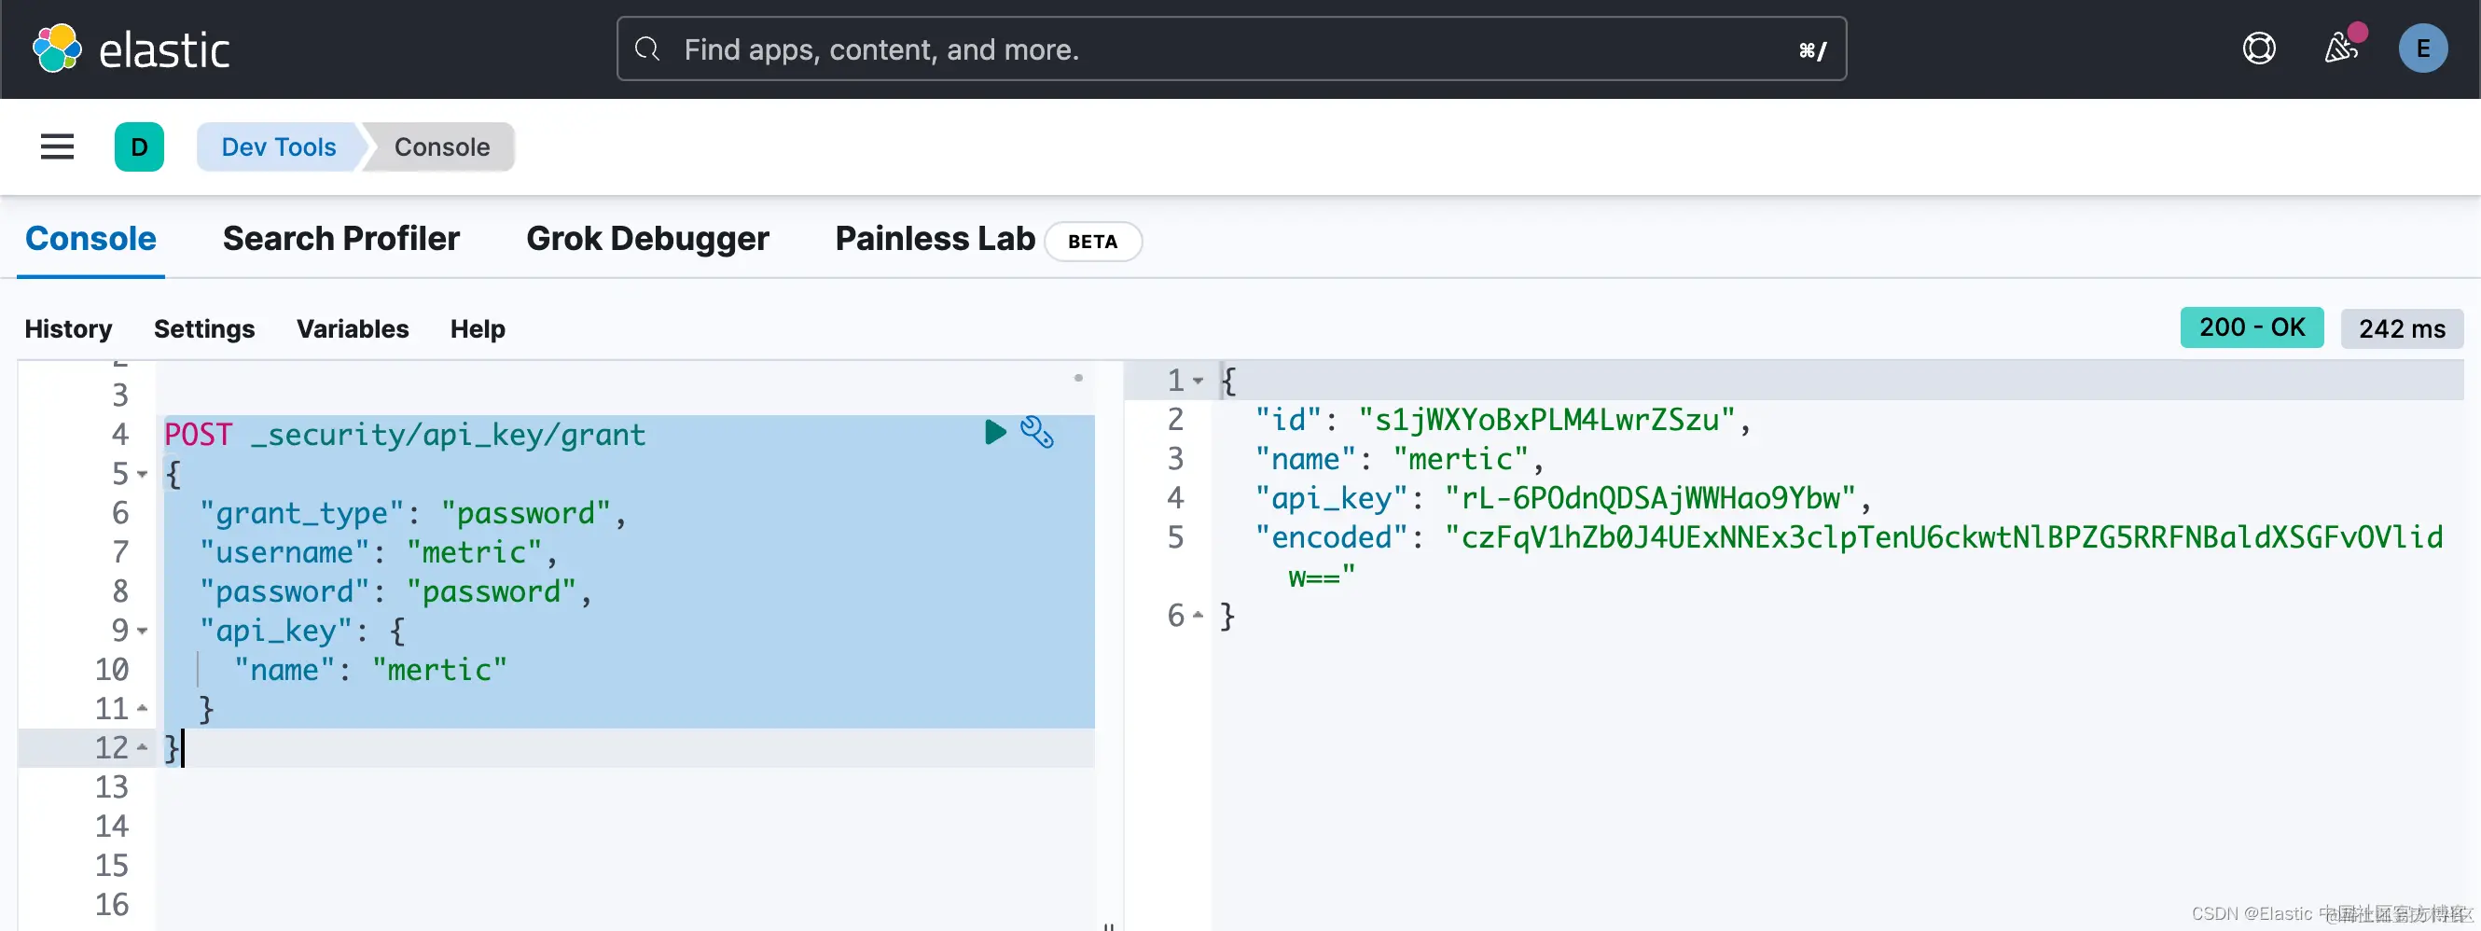Click the "grant_type" line in editor
Viewport: 2481px width, 931px height.
413,513
